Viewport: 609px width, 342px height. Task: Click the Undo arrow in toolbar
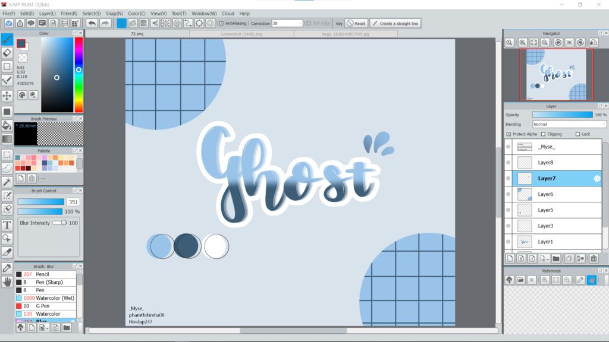tap(92, 23)
